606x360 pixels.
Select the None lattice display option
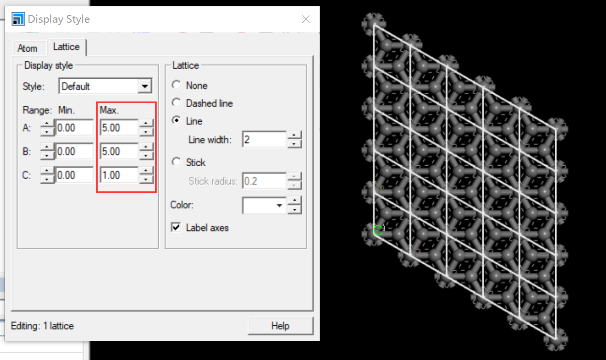point(176,85)
